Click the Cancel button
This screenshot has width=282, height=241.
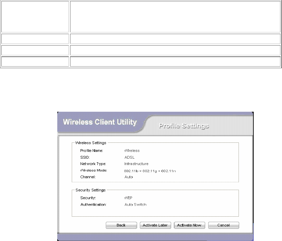point(224,225)
